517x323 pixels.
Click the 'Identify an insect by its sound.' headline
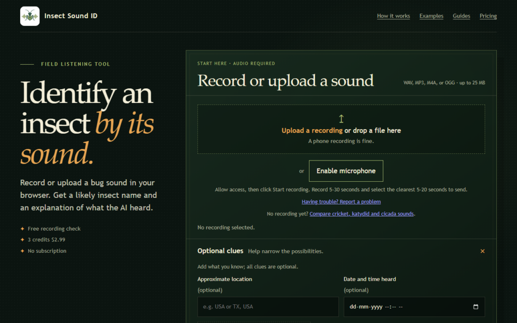point(87,122)
